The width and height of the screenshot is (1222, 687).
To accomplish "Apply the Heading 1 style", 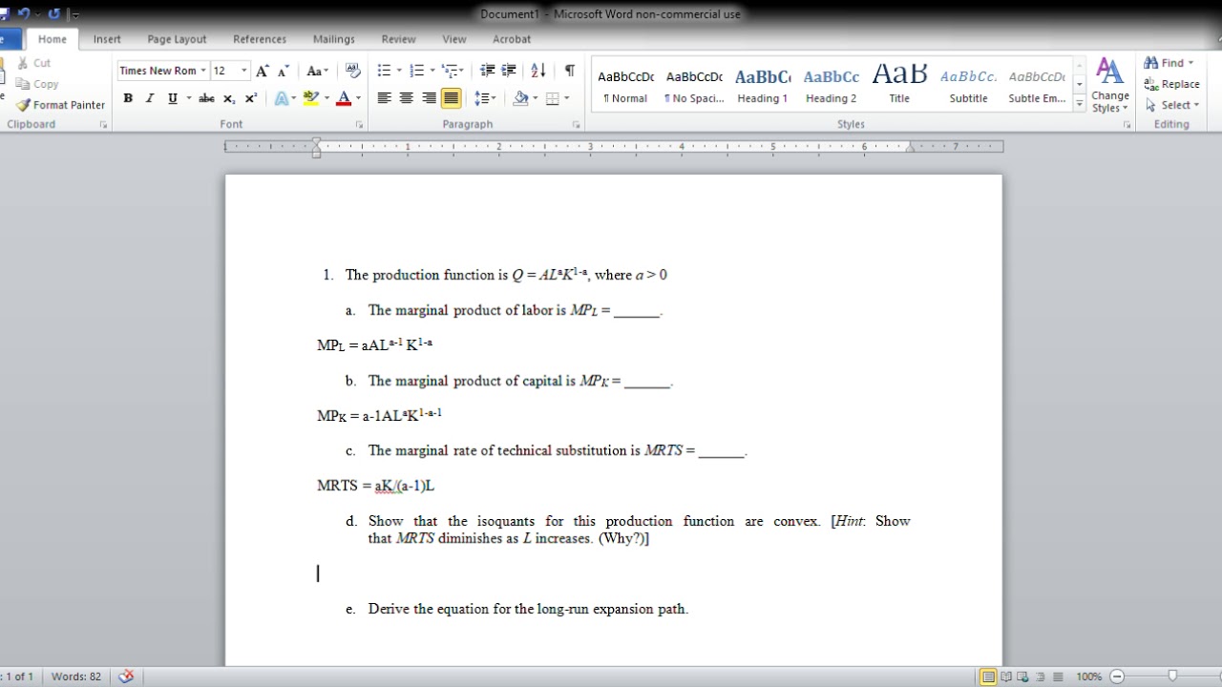I will 763,84.
